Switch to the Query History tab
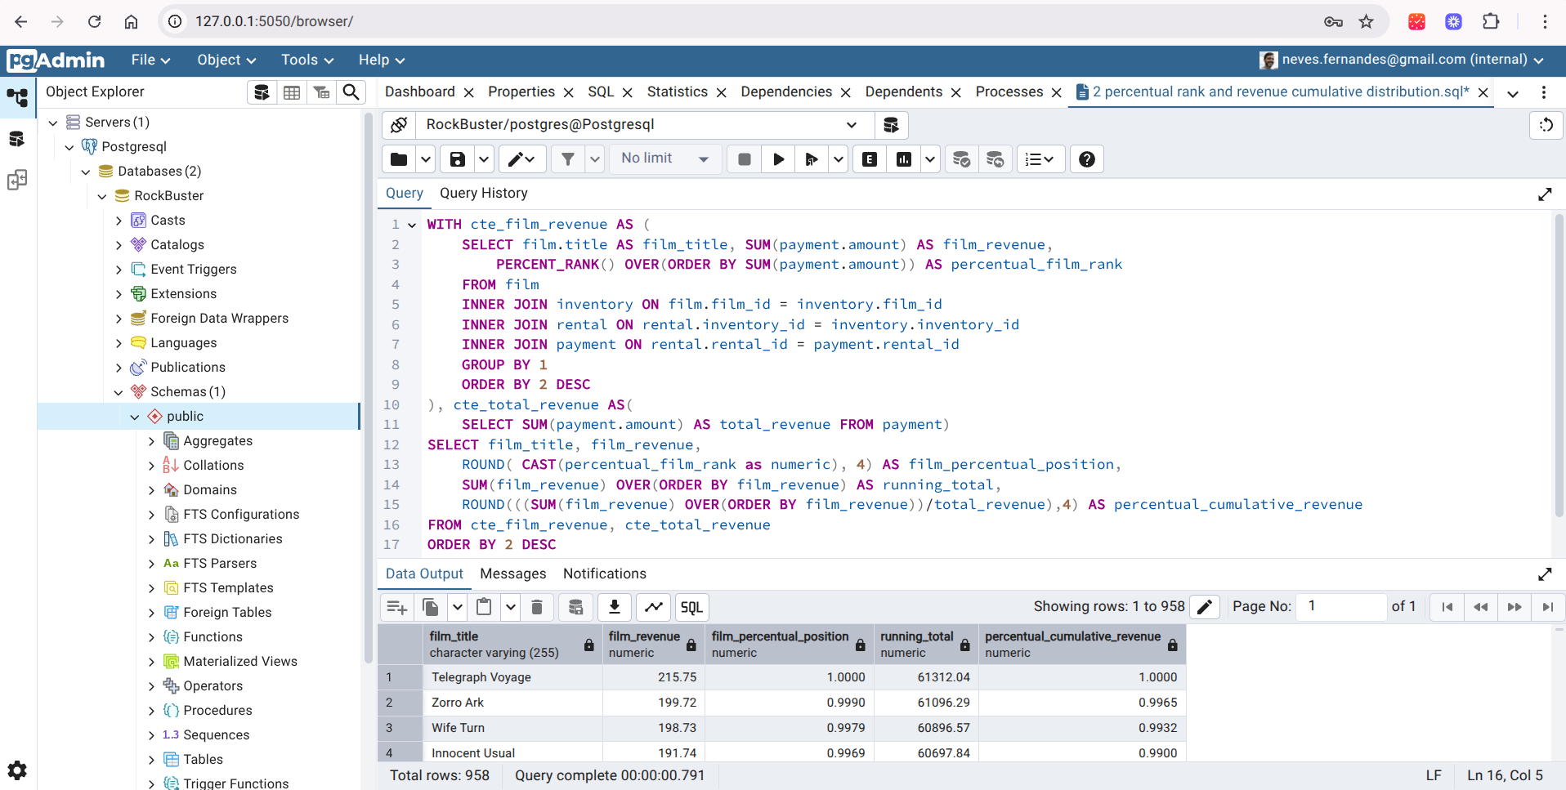Image resolution: width=1566 pixels, height=790 pixels. point(483,193)
